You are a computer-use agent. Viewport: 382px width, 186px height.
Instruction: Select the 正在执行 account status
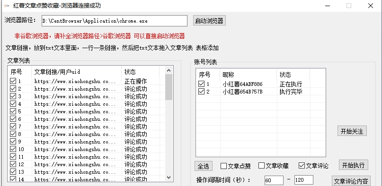coord(291,84)
